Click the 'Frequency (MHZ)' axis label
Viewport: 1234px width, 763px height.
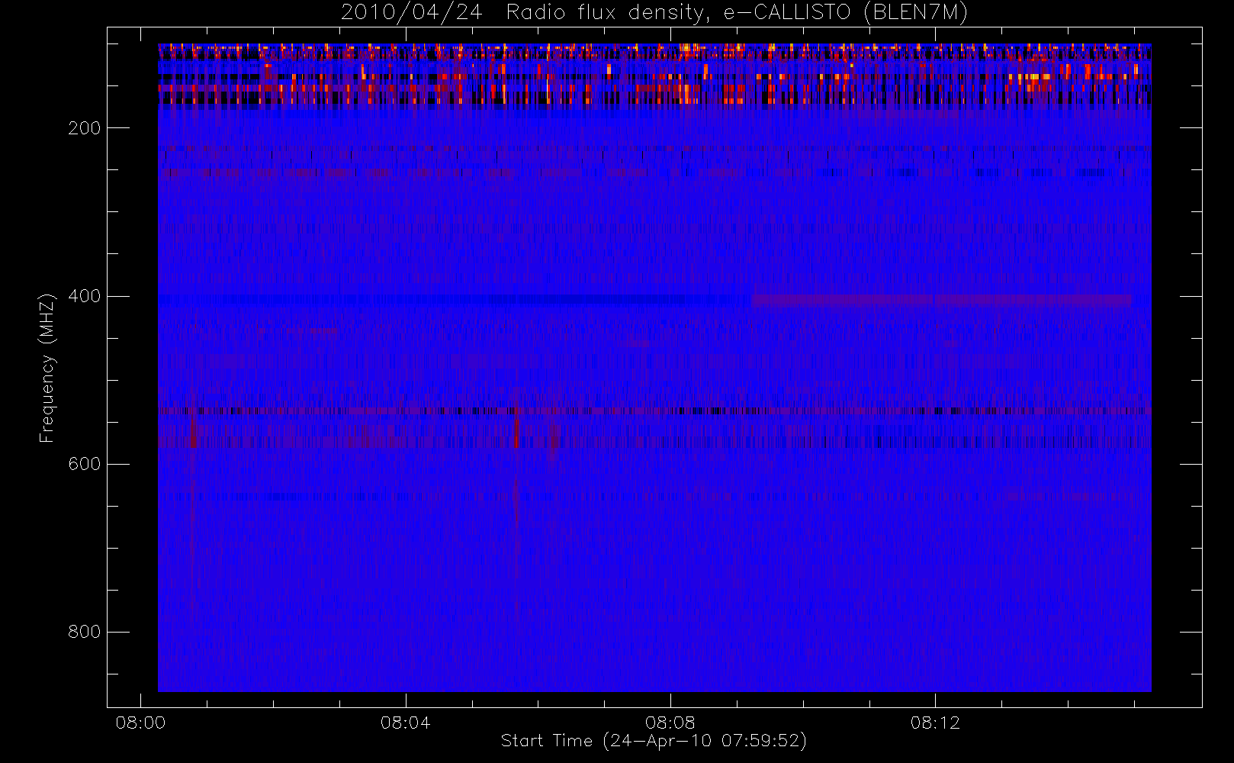pyautogui.click(x=47, y=368)
